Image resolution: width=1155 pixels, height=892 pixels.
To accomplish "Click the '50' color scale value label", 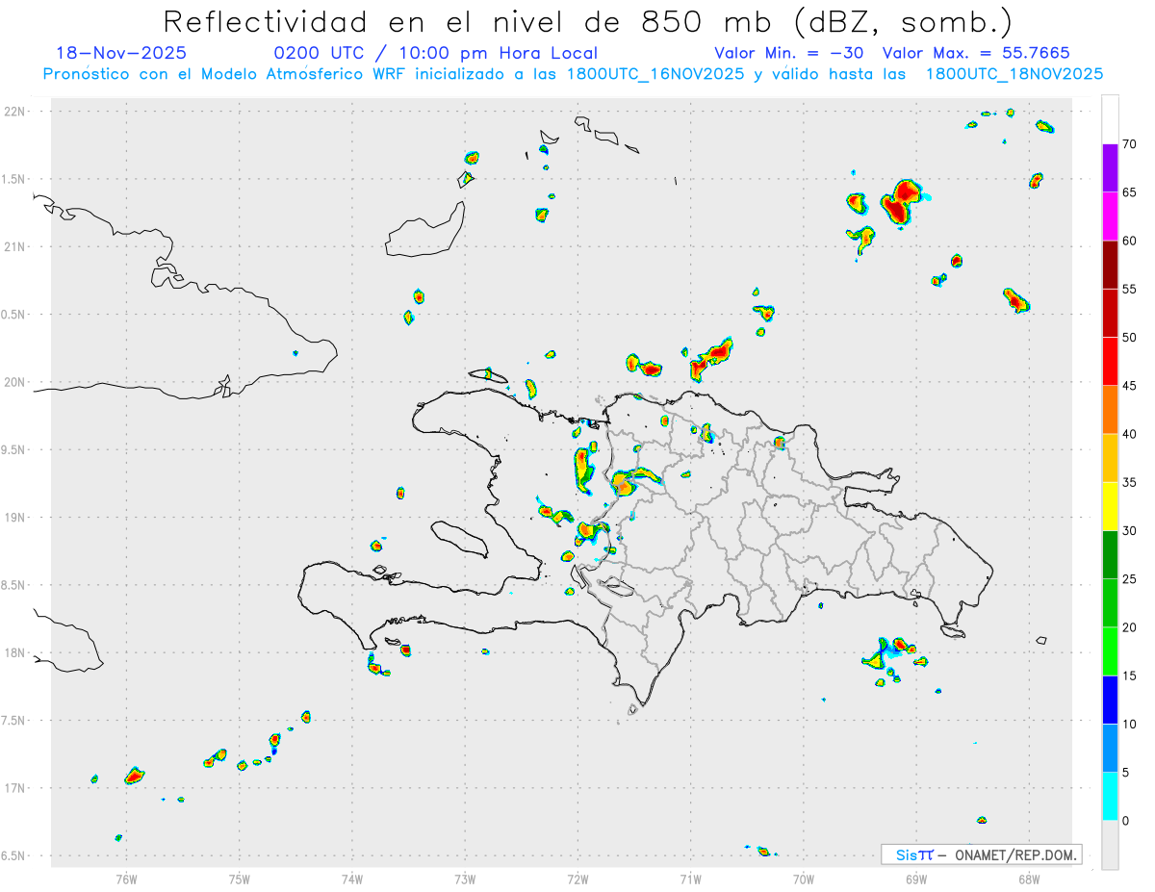I will (x=1130, y=338).
